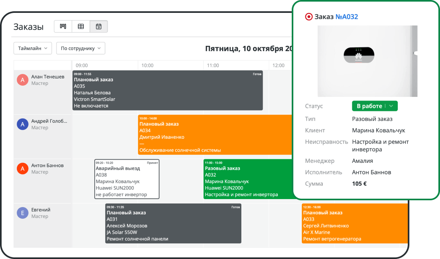Click the Алан Тенешев employee name
Viewport: 440px width, 259px height.
click(x=48, y=77)
